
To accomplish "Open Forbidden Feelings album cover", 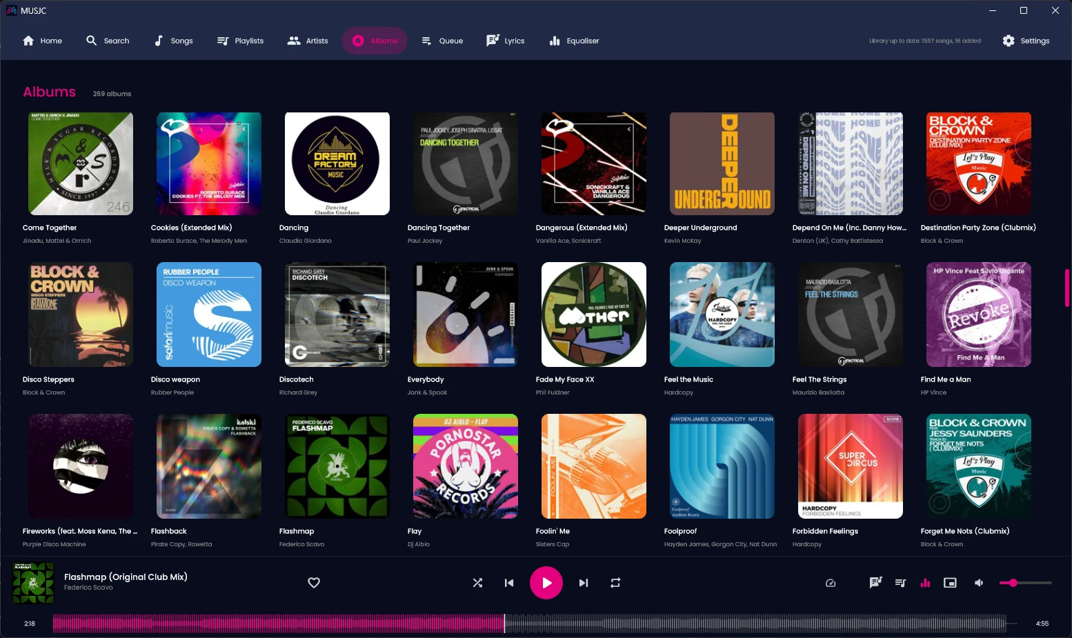I will (851, 466).
